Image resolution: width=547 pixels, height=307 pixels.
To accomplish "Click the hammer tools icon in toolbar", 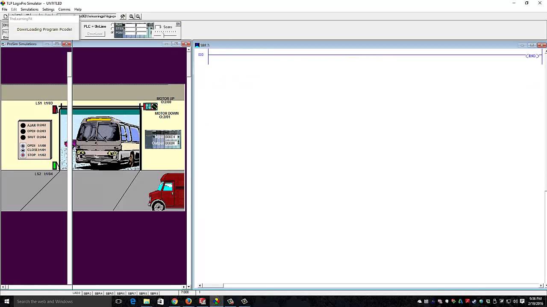I will [123, 16].
